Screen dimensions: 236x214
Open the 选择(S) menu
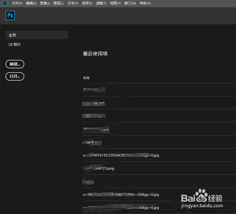(87, 3)
